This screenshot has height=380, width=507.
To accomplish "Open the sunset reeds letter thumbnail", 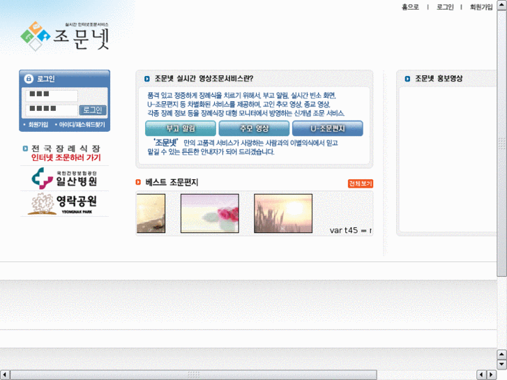I will tap(283, 213).
